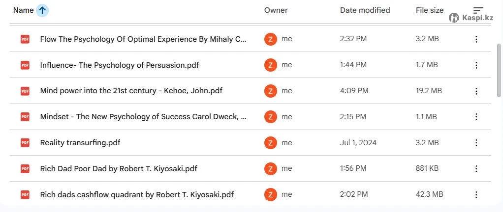Click three-dot menu for Rich dads cashflow quadrant
The width and height of the screenshot is (503, 212).
[476, 195]
